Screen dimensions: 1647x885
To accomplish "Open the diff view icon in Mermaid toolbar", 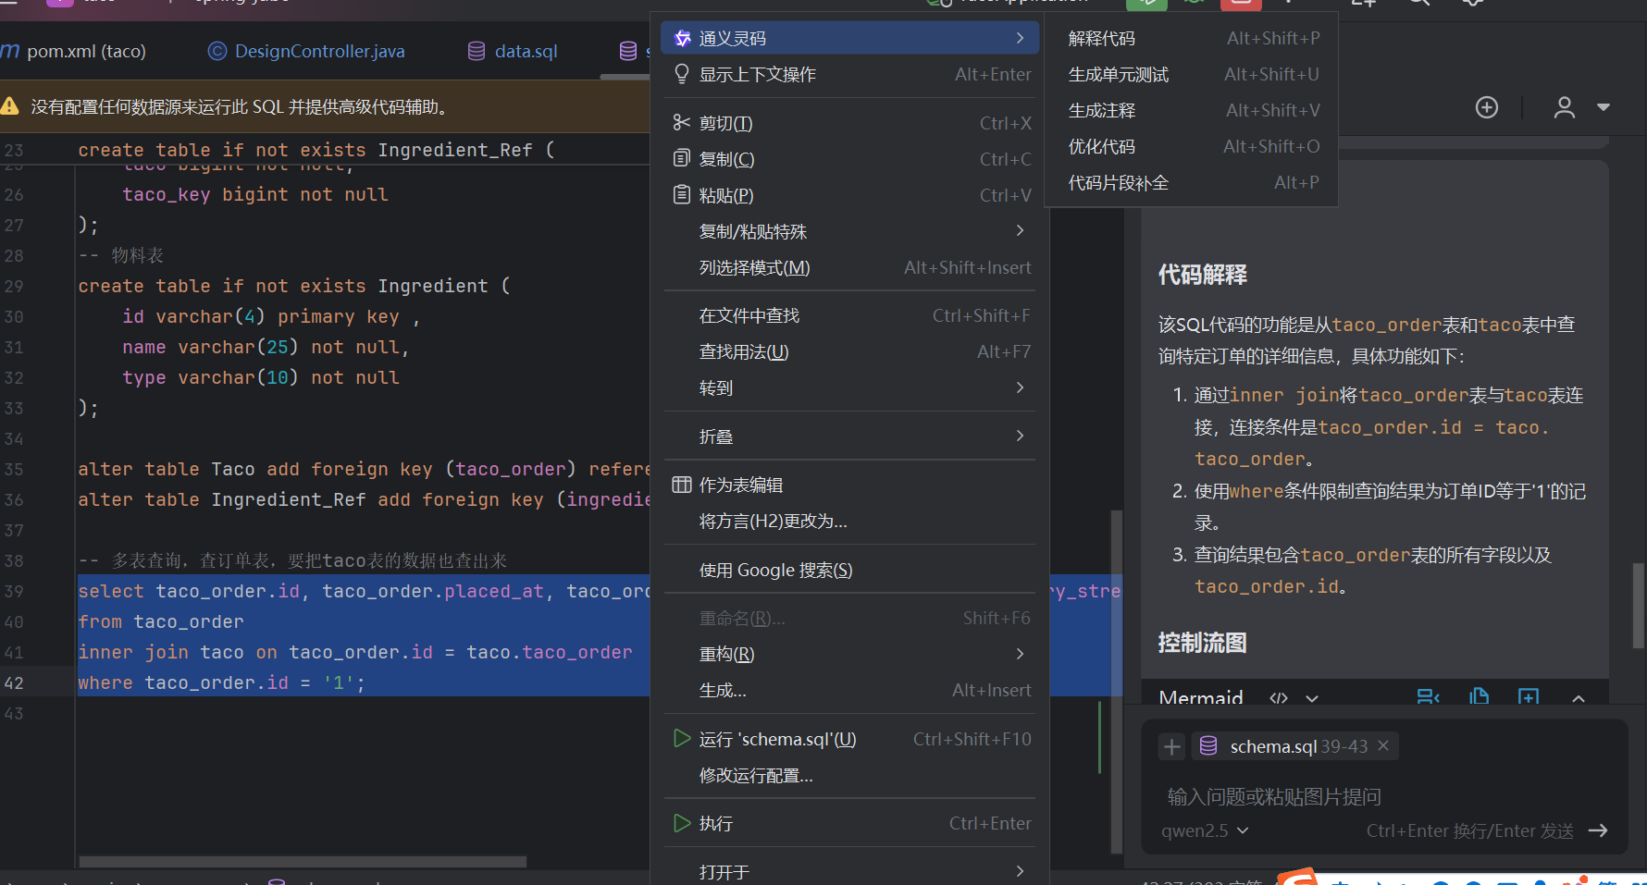I will tap(1428, 698).
